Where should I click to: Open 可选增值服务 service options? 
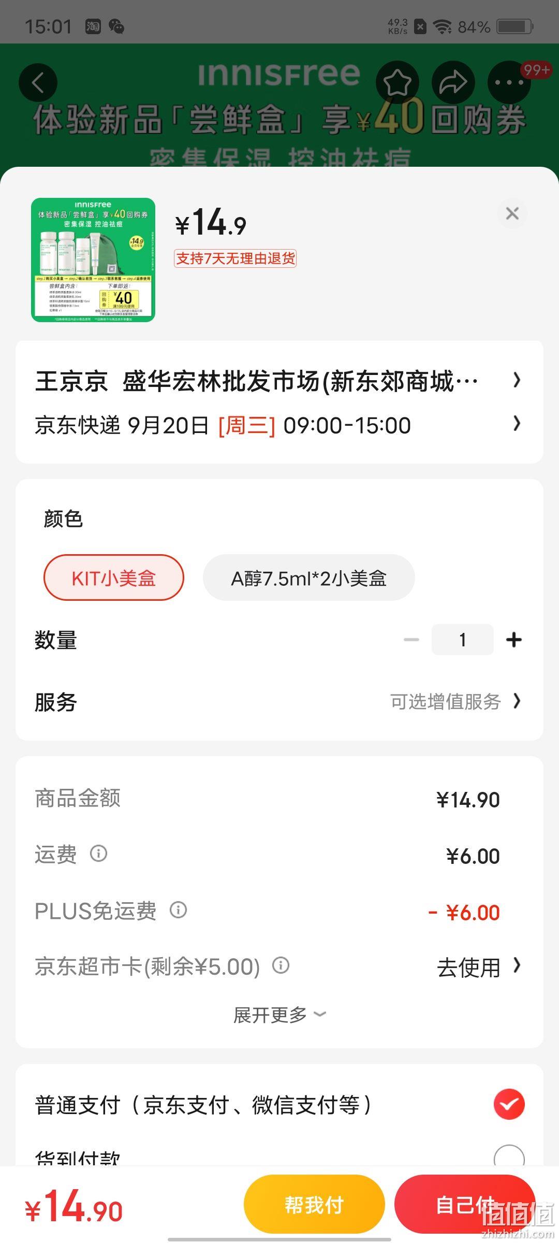click(x=455, y=702)
